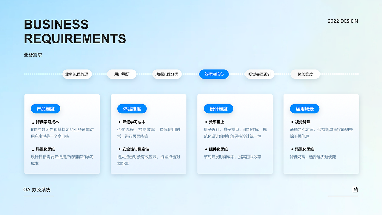Select the 安全性与稳定性 bullet heading
This screenshot has width=382, height=215.
[135, 149]
